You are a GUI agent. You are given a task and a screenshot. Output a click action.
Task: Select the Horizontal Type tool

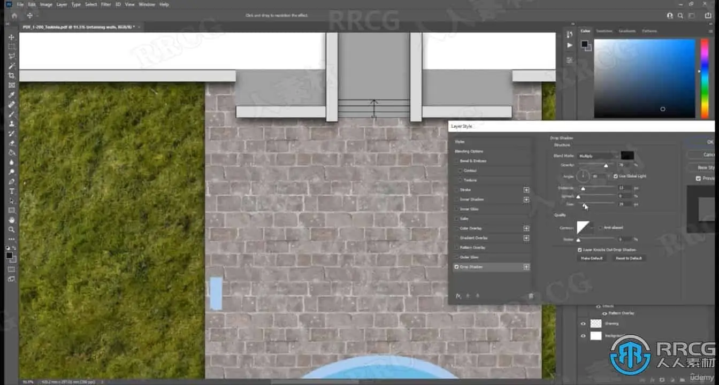[12, 191]
